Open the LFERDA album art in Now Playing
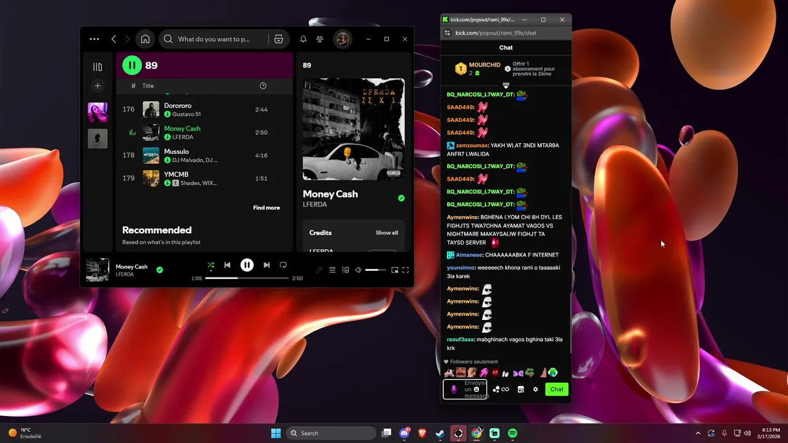Screen dimensions: 788x443 (x=353, y=129)
